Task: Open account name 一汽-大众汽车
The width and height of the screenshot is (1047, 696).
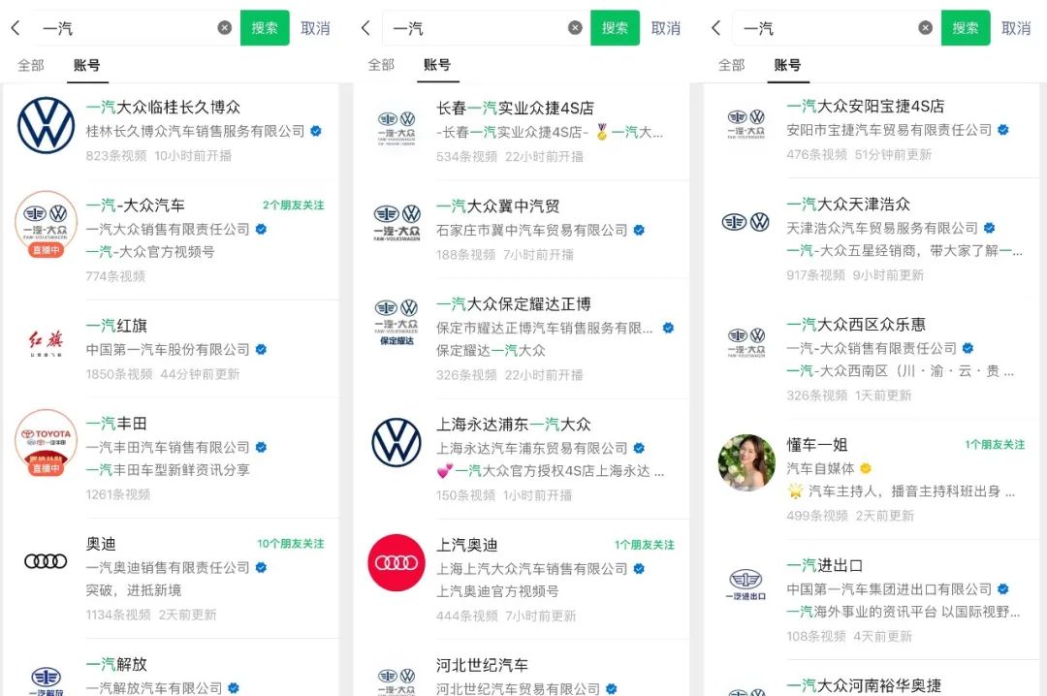Action: point(136,206)
